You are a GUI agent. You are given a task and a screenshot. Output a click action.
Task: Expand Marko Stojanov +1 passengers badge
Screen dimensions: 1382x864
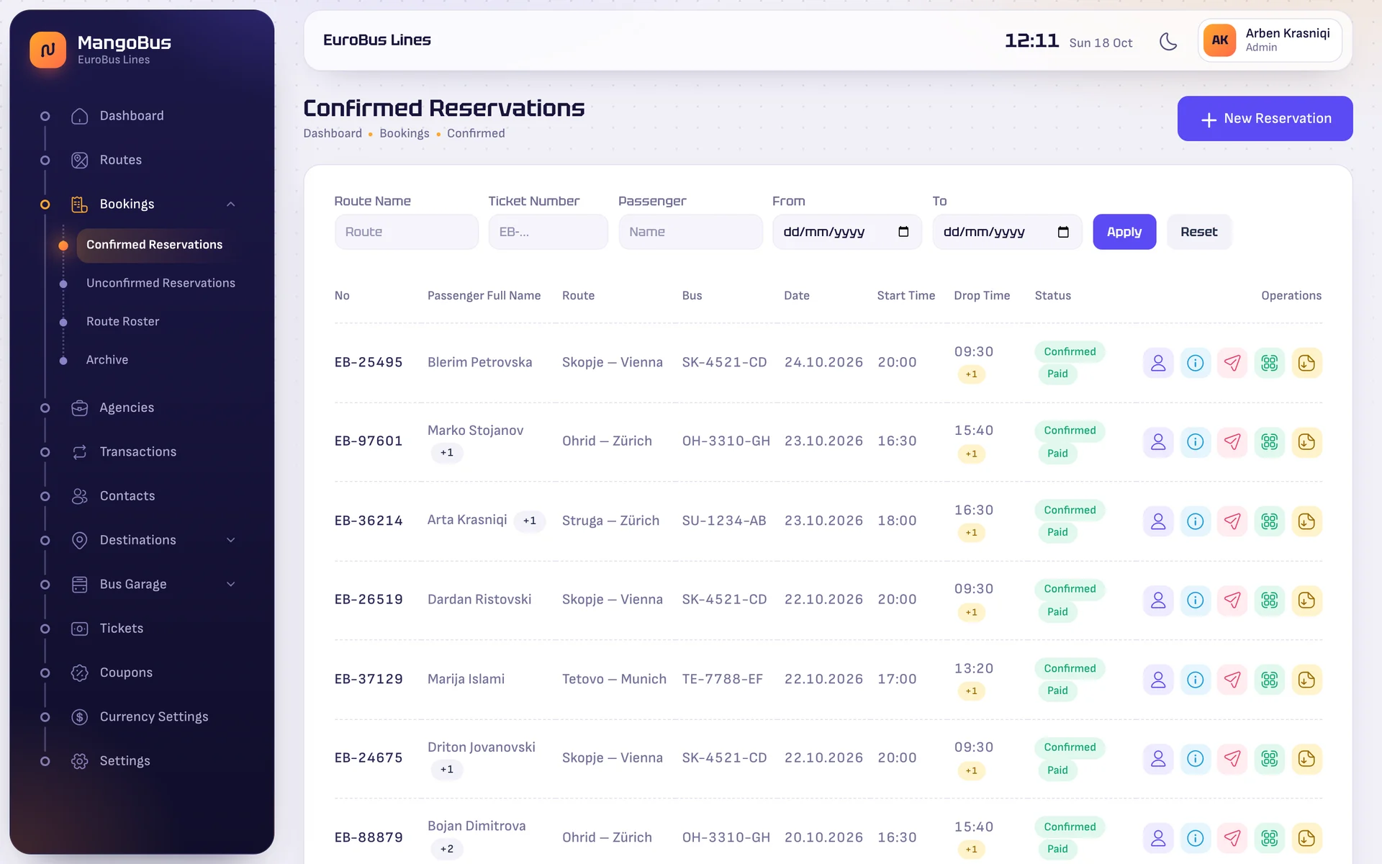click(x=447, y=453)
